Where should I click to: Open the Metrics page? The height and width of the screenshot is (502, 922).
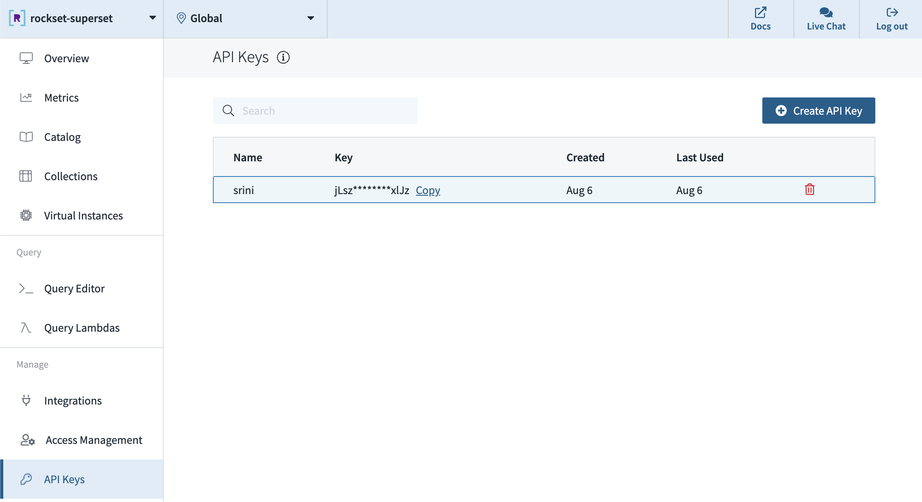[61, 97]
